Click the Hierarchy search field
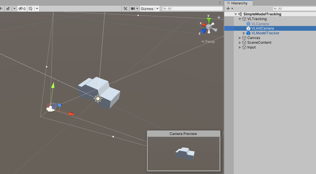 point(294,9)
